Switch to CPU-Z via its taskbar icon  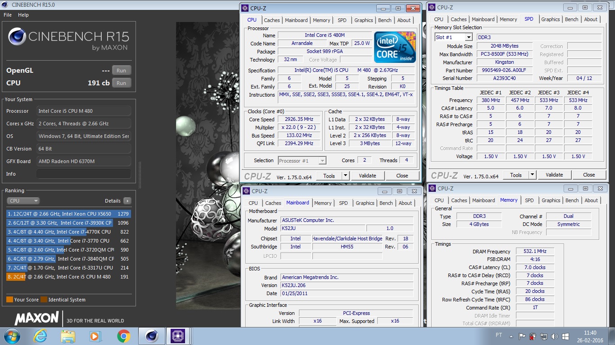coord(179,336)
